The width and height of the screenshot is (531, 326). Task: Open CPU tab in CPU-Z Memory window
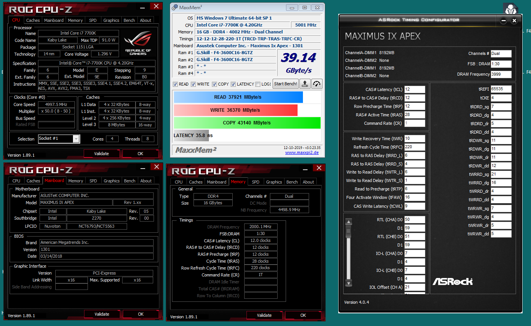[x=179, y=182]
